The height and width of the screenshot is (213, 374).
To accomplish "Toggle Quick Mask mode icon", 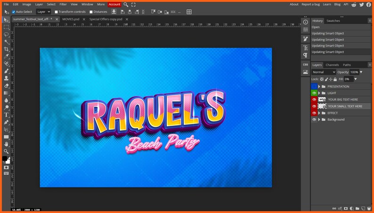I will point(6,167).
